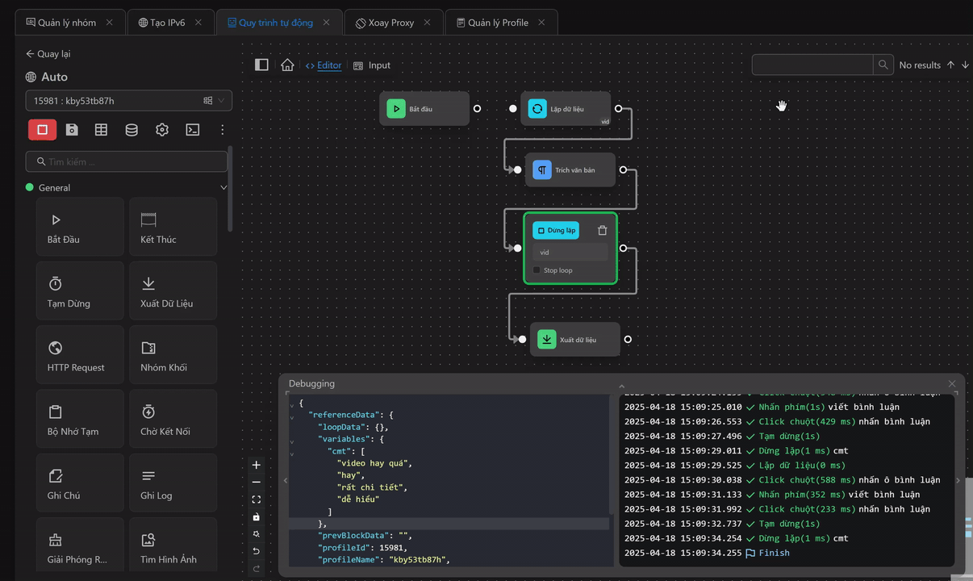Open the Input view in editor toolbar
The height and width of the screenshot is (581, 973).
tap(371, 65)
